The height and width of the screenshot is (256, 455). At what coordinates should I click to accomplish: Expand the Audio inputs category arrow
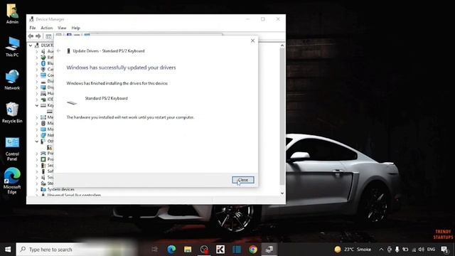37,51
